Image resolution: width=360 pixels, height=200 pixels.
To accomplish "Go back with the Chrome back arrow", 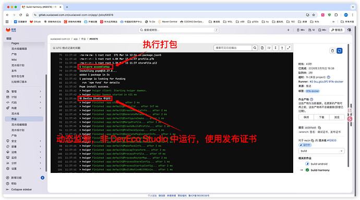I will click(x=7, y=15).
